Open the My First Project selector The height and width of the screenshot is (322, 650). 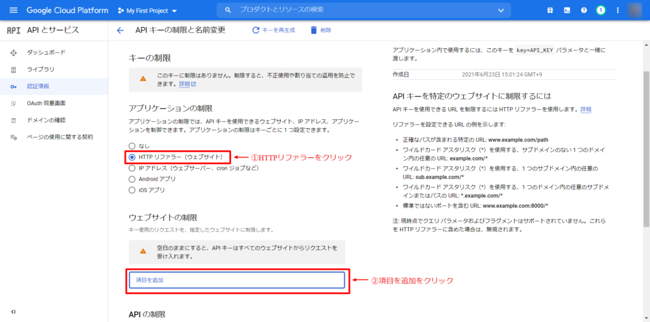pyautogui.click(x=147, y=10)
